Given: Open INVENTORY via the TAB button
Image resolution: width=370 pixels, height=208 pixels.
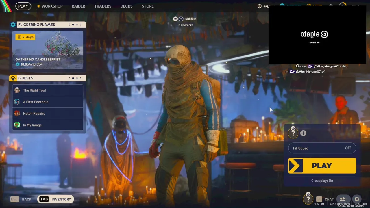Looking at the screenshot, I should 55,199.
